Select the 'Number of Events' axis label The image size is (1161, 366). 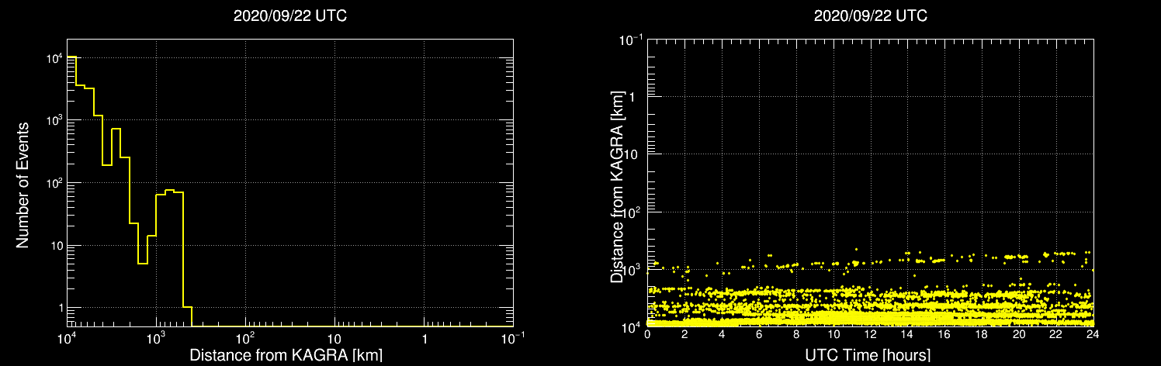click(23, 185)
